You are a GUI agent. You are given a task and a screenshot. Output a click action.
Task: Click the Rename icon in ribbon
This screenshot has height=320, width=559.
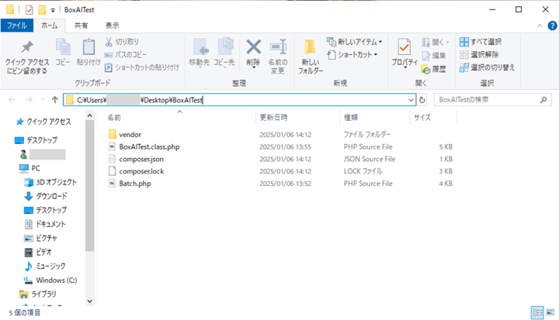[277, 53]
